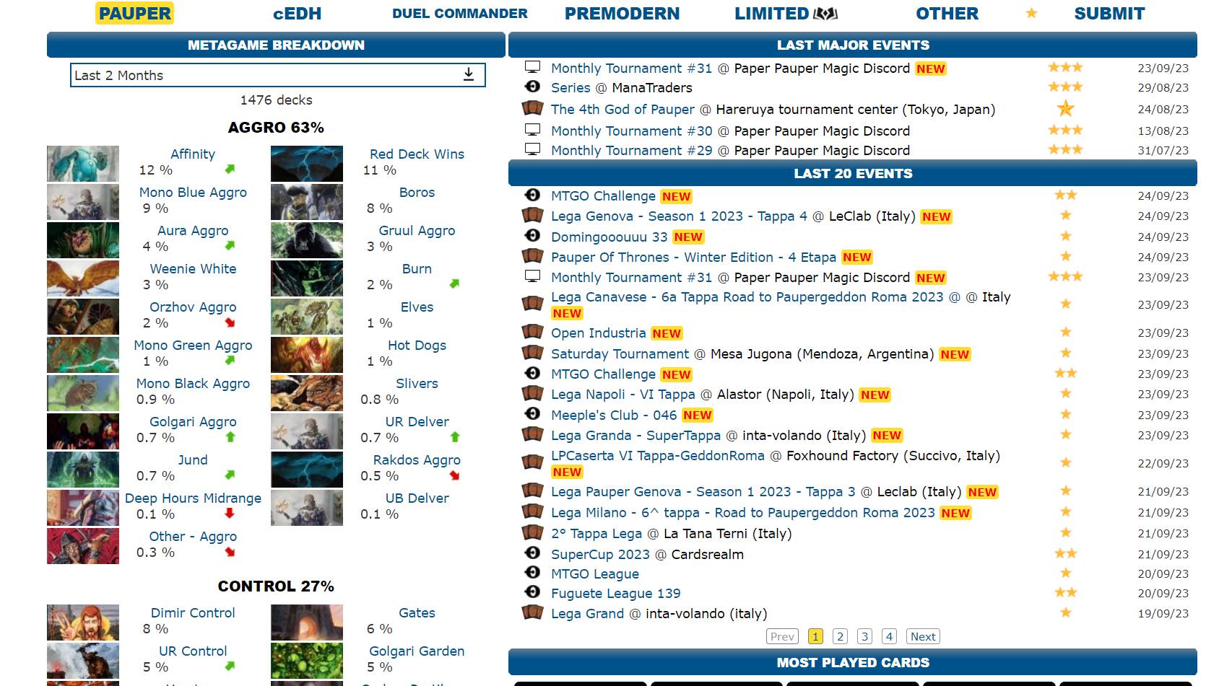Viewport: 1219px width, 686px height.
Task: Click the Weenie White bird artwork icon
Action: pos(83,278)
